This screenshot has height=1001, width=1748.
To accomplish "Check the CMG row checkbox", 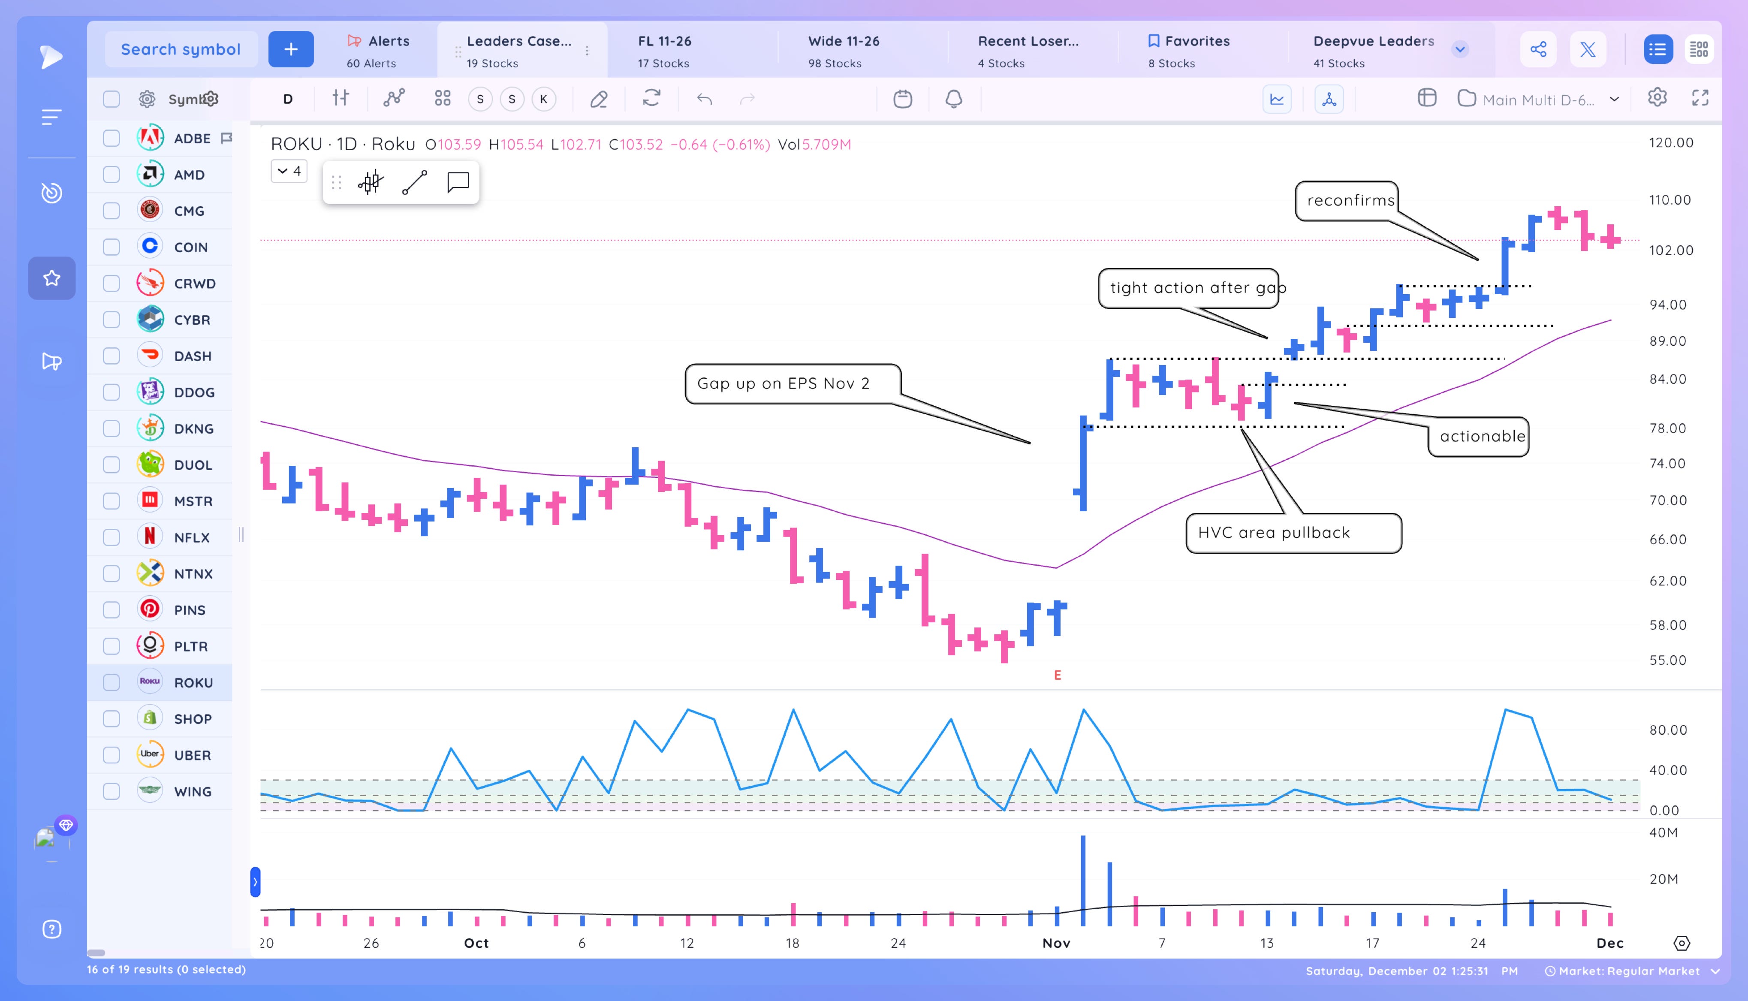I will [x=112, y=211].
